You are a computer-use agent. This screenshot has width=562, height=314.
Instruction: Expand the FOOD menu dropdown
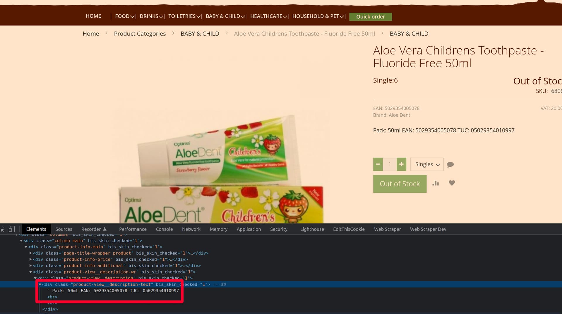pos(124,16)
